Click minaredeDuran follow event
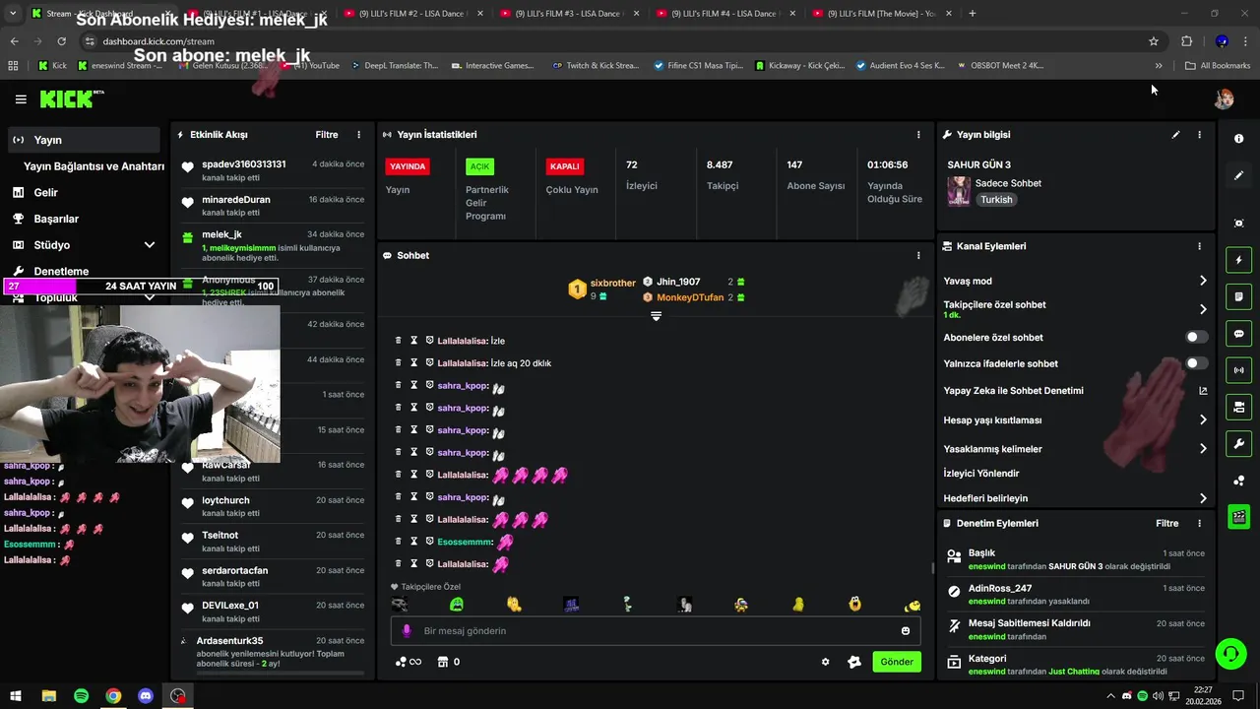Screen dimensions: 1260x709 coord(273,206)
